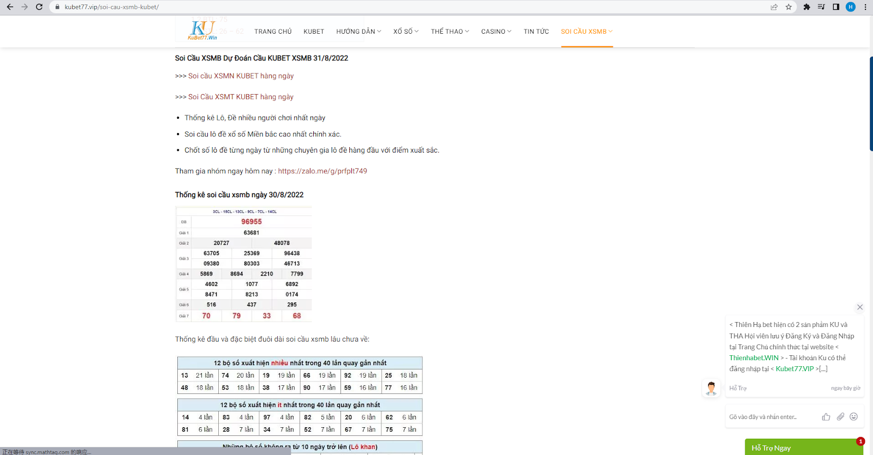This screenshot has width=873, height=455.
Task: Click the heading Thống kê soi cầu 30/8/2022
Action: pos(240,195)
